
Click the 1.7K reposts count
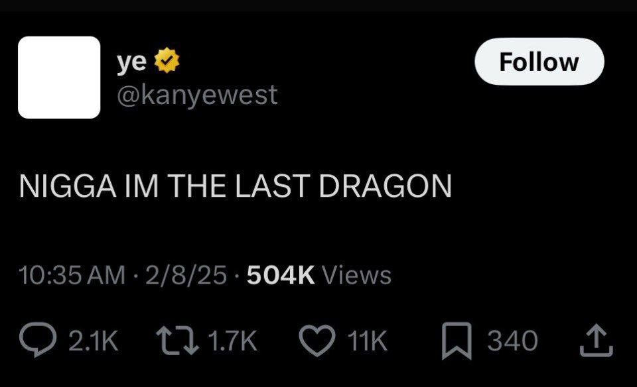233,341
